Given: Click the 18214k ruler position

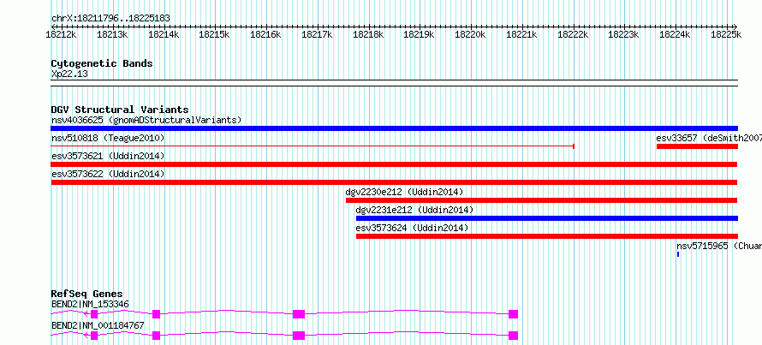Looking at the screenshot, I should pos(164,34).
